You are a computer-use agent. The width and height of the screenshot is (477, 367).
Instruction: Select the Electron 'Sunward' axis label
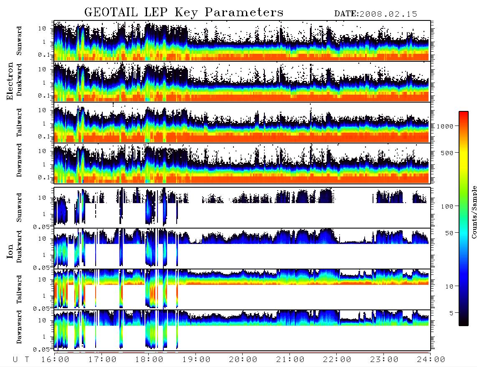point(19,41)
